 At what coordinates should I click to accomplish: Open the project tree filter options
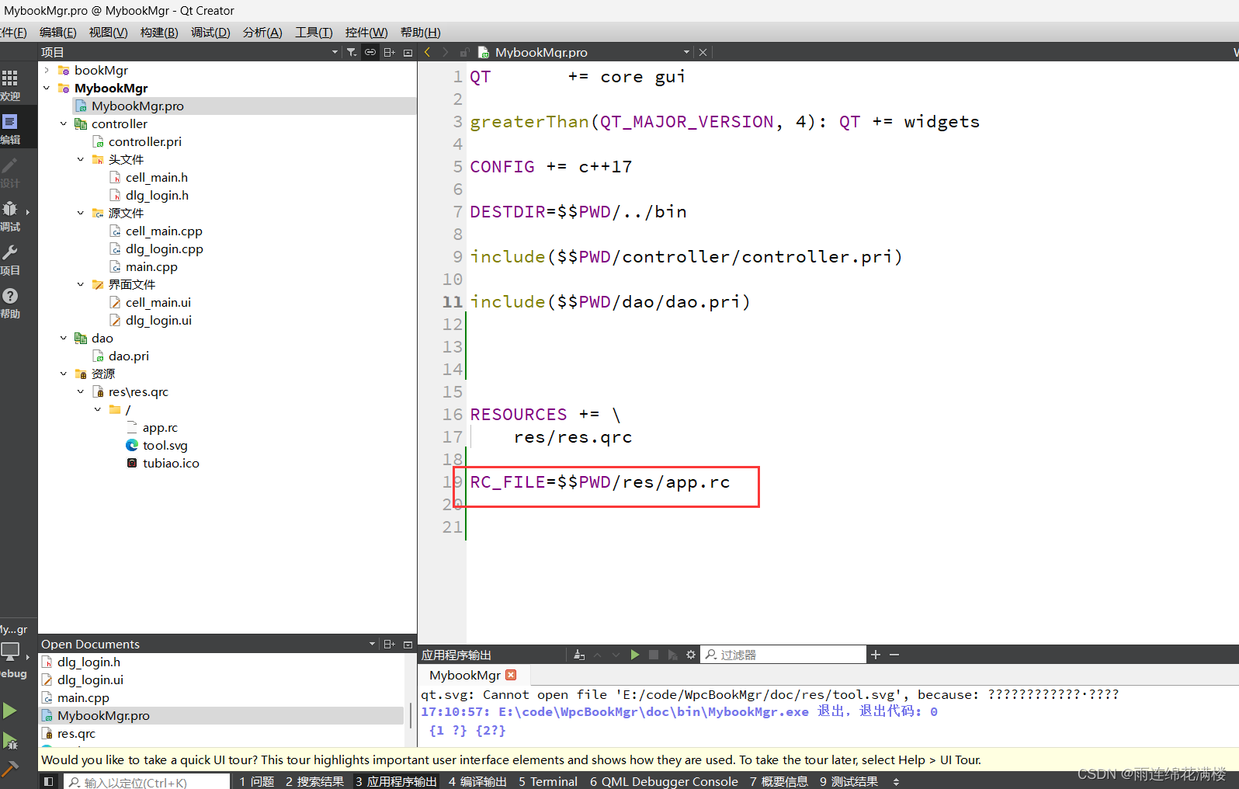352,52
